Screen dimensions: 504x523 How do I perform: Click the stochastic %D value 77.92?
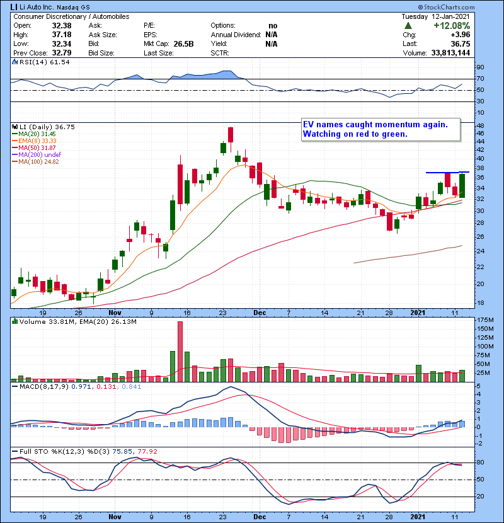tap(147, 451)
